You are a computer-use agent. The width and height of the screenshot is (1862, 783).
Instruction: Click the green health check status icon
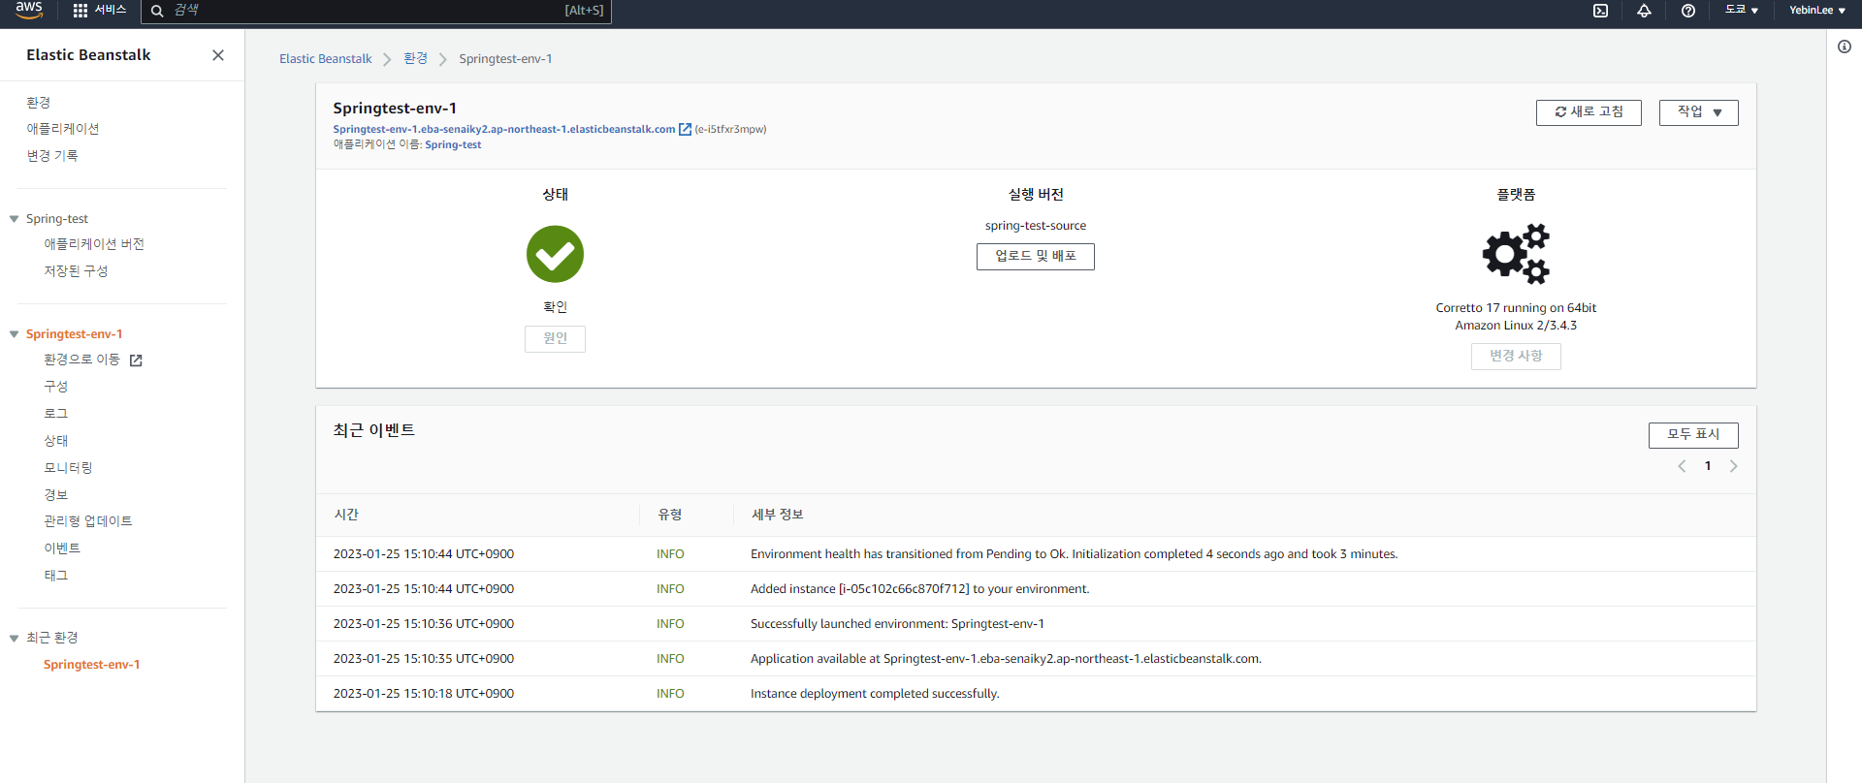tap(555, 254)
